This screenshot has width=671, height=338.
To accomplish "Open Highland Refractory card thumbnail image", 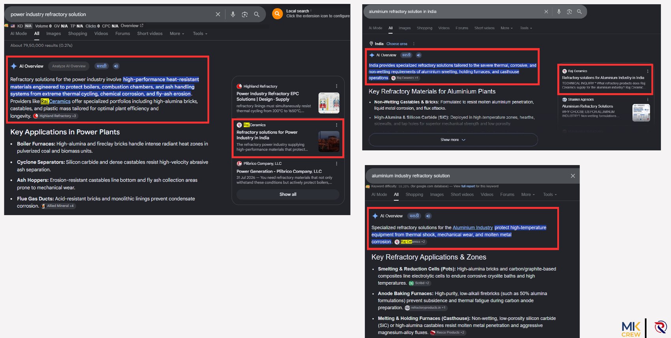I will point(329,103).
